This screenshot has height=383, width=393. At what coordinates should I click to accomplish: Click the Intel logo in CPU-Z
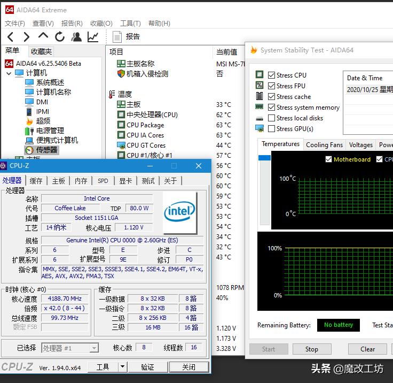(179, 212)
